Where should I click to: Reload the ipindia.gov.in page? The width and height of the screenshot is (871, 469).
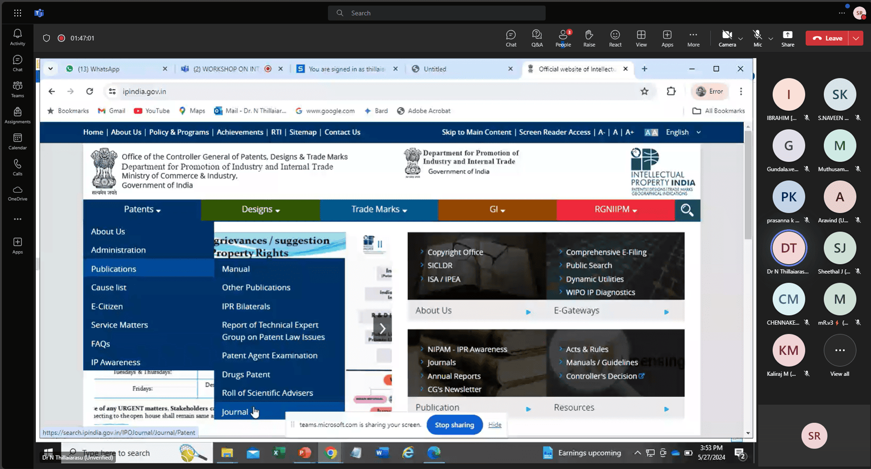coord(89,91)
